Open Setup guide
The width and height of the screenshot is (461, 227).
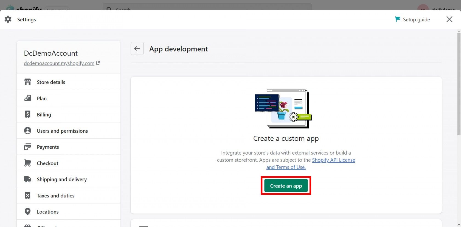[x=416, y=19]
